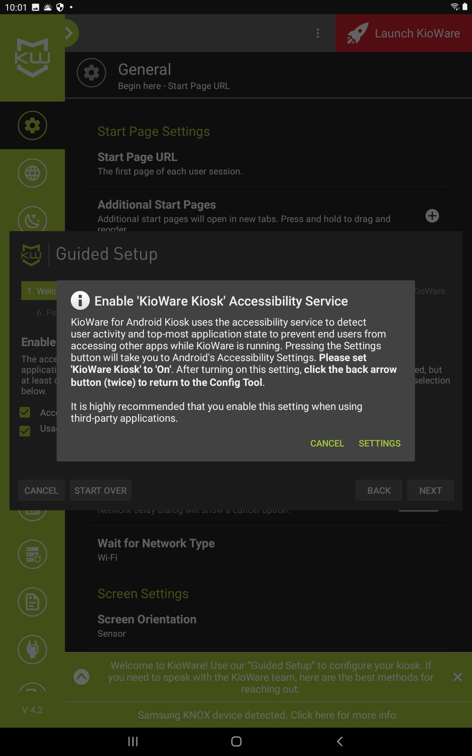Expand the sidebar with the chevron arrow

click(69, 33)
